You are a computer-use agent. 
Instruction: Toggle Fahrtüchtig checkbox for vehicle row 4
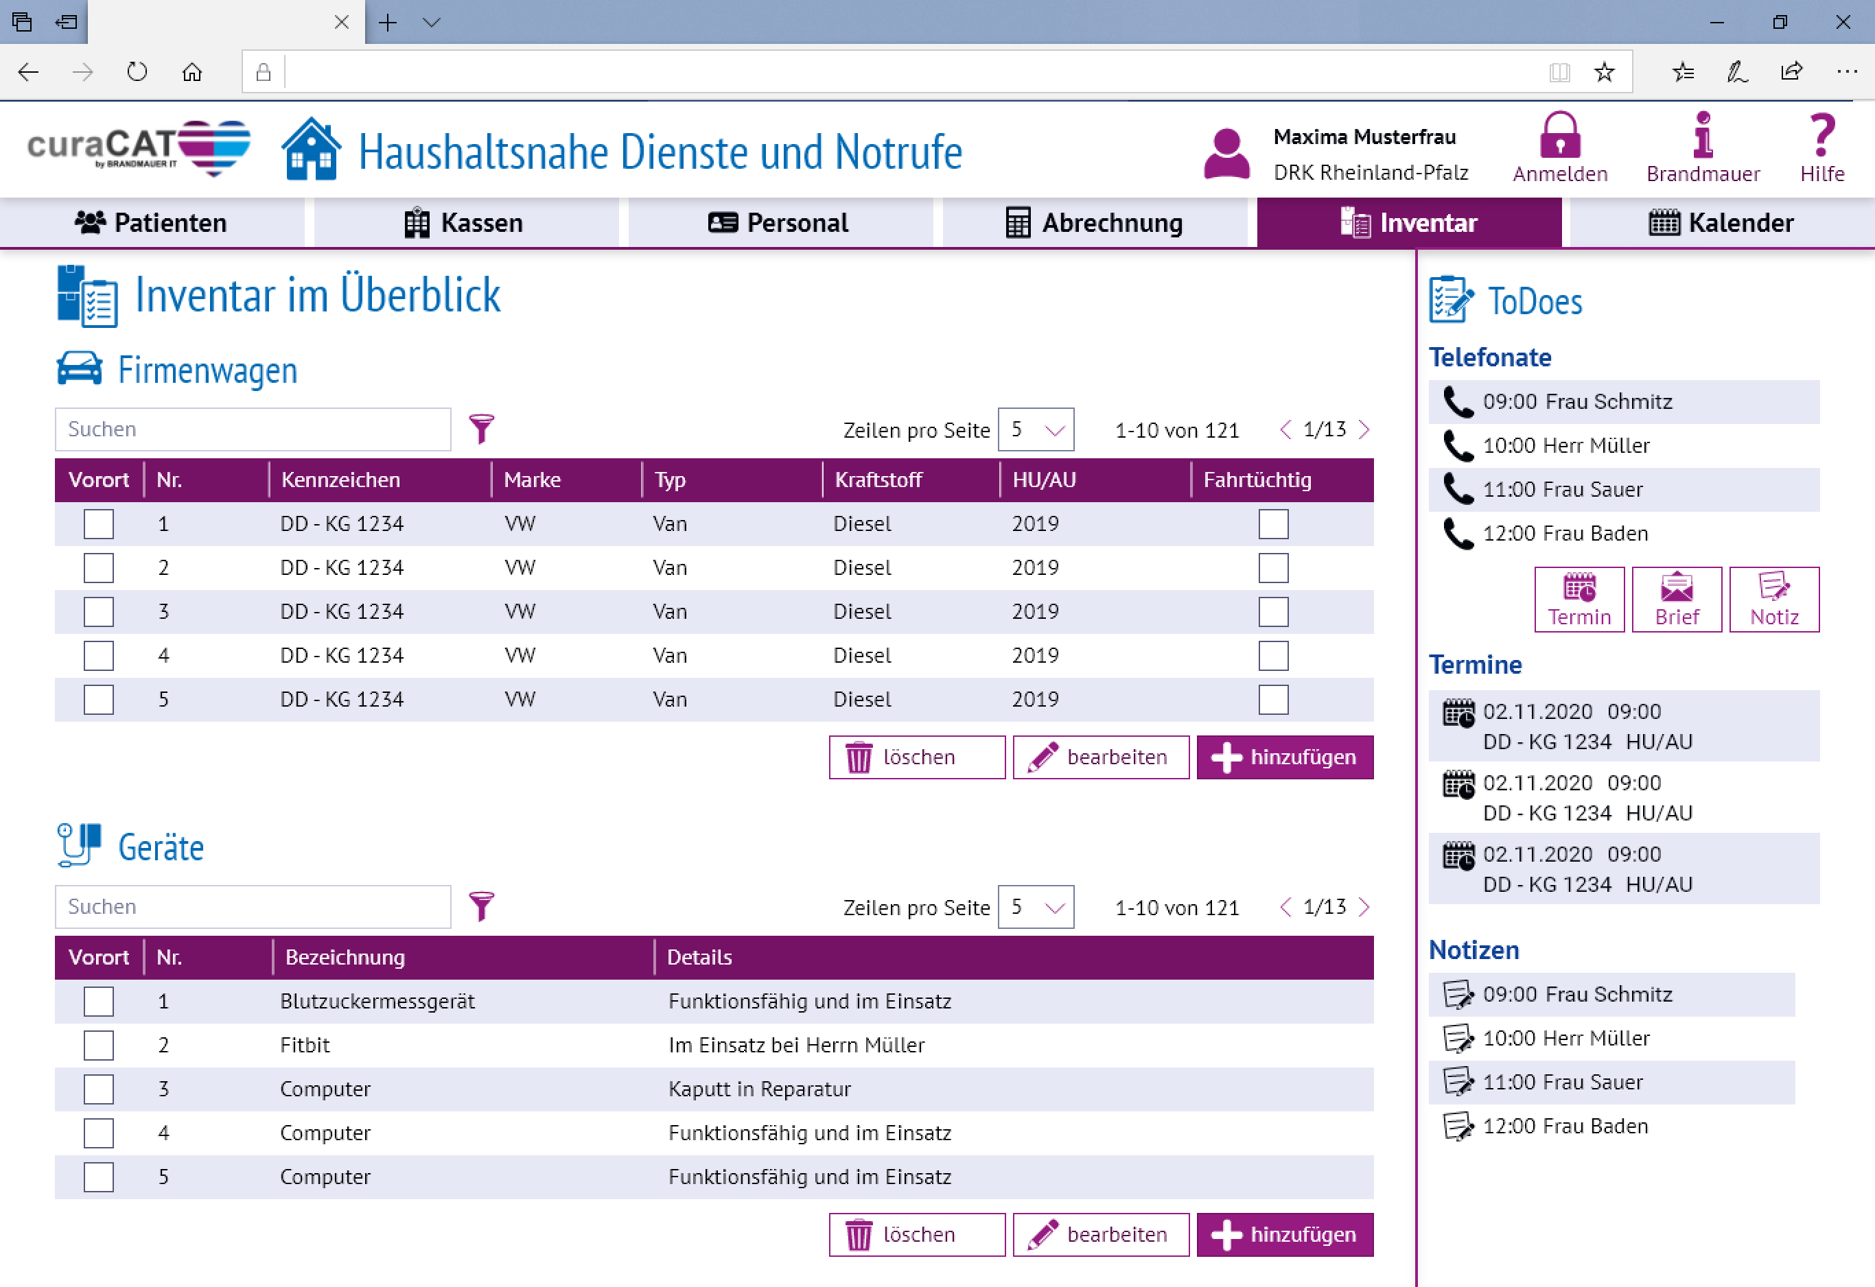[1273, 656]
